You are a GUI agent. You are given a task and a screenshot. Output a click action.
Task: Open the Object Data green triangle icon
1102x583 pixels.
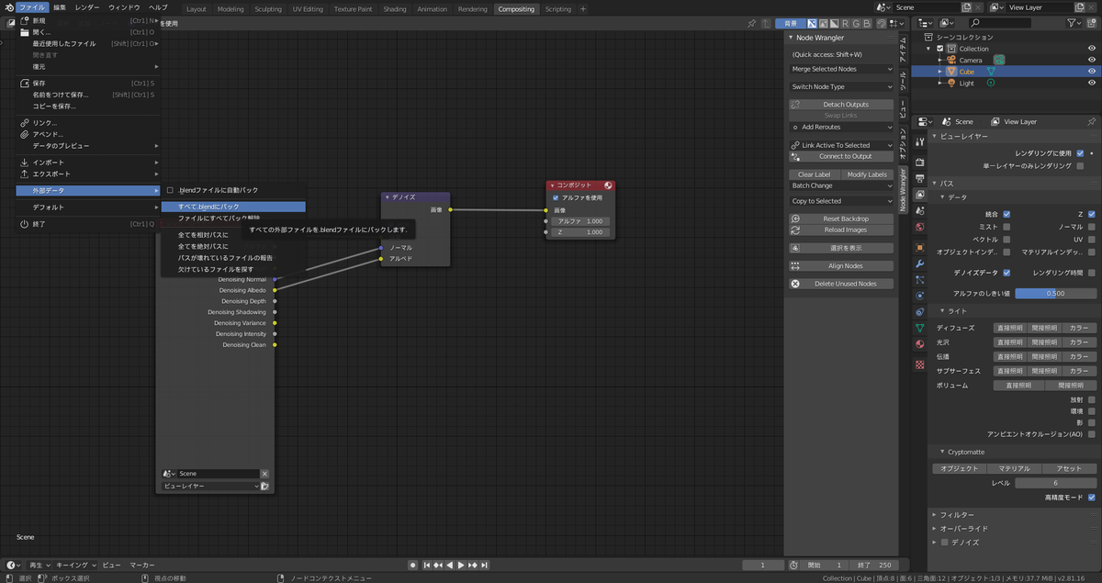click(919, 328)
